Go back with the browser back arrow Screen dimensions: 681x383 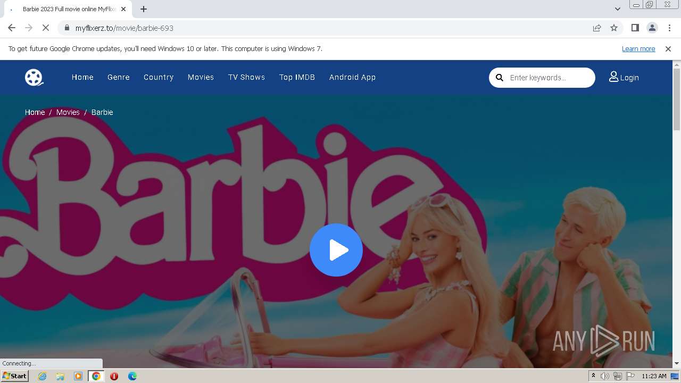pyautogui.click(x=12, y=28)
